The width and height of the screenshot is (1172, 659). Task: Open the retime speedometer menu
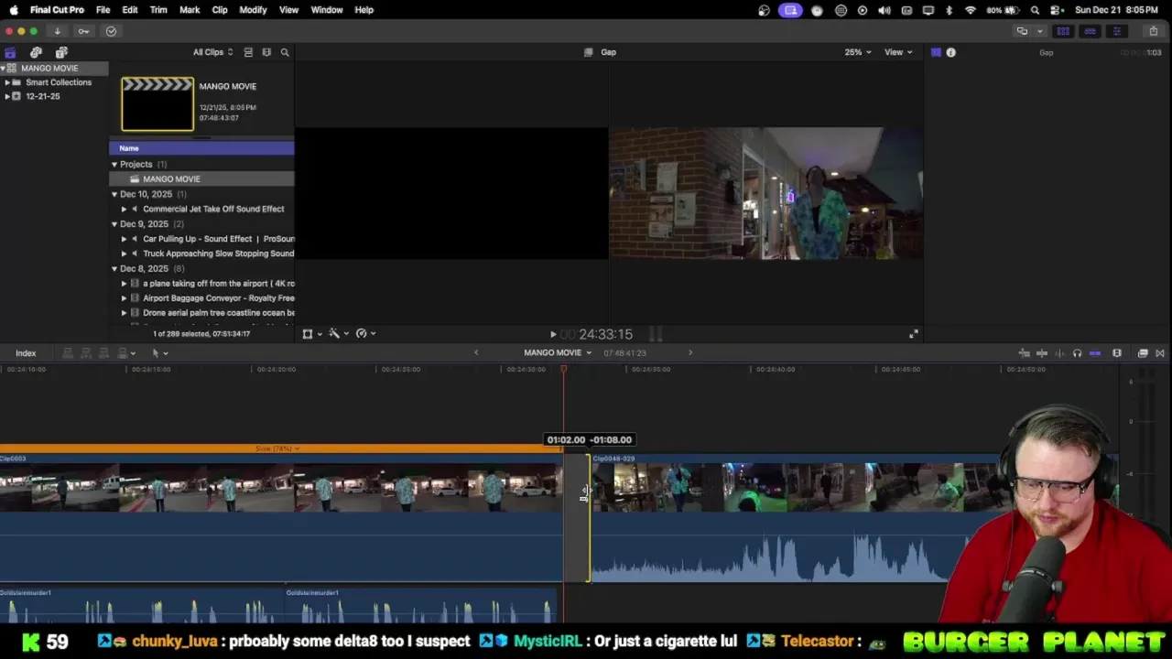click(x=365, y=334)
